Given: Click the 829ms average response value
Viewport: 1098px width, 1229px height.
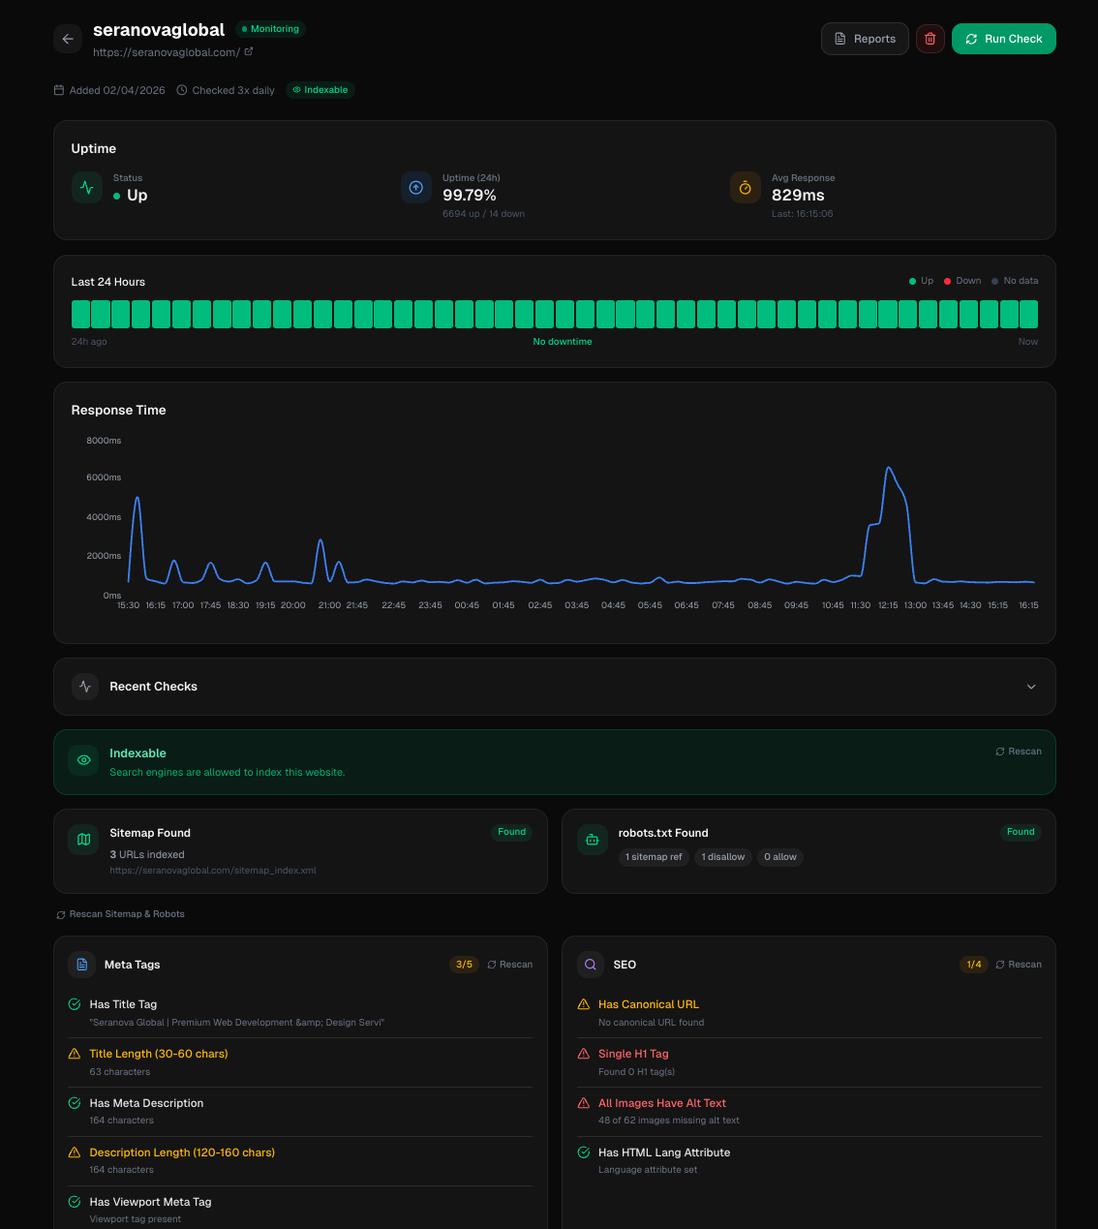Looking at the screenshot, I should (x=798, y=196).
